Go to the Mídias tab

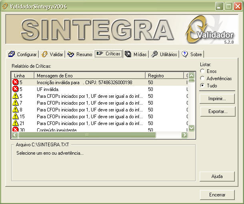pyautogui.click(x=136, y=54)
